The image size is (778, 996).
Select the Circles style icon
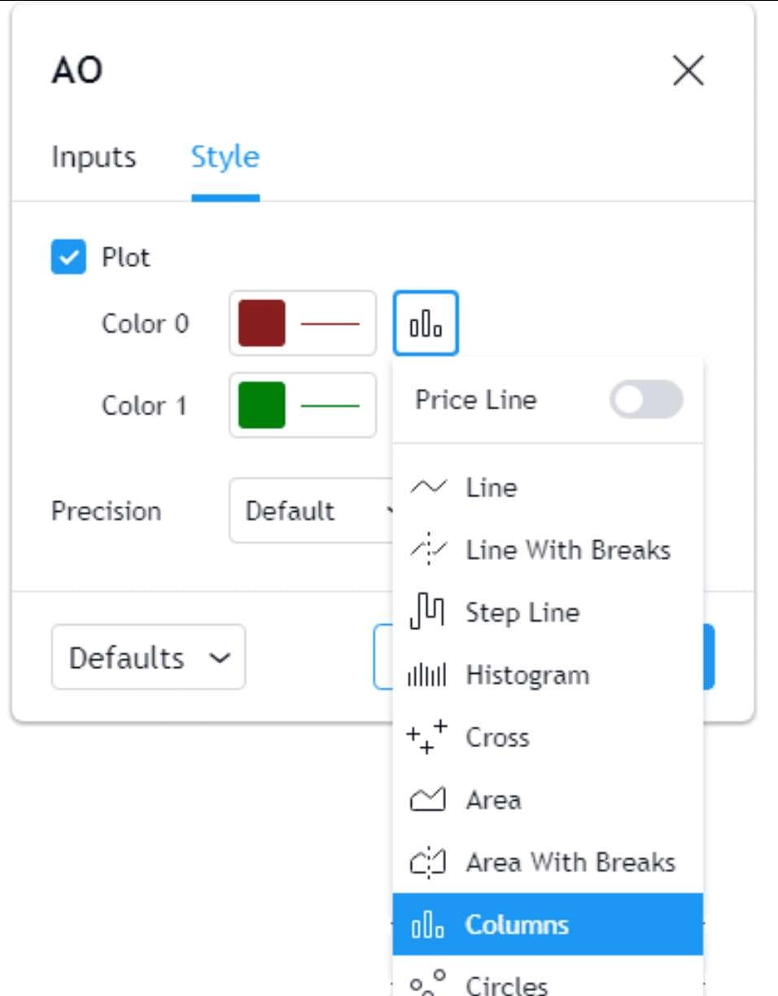pos(427,983)
